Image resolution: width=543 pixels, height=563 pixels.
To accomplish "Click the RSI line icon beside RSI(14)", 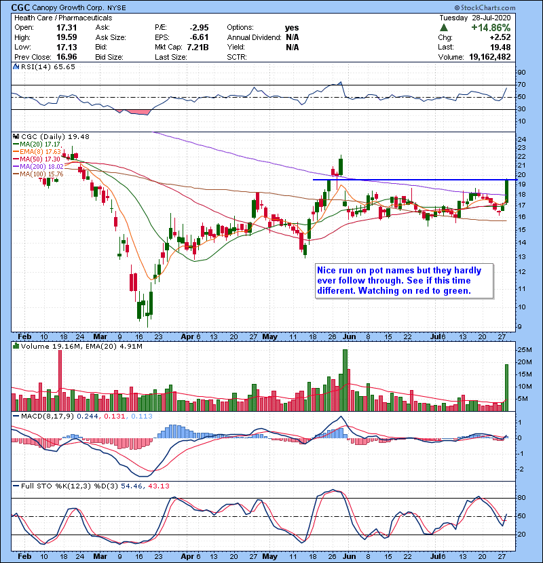I will pos(16,66).
